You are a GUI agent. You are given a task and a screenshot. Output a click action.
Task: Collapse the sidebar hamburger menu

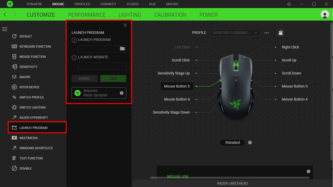[5, 29]
